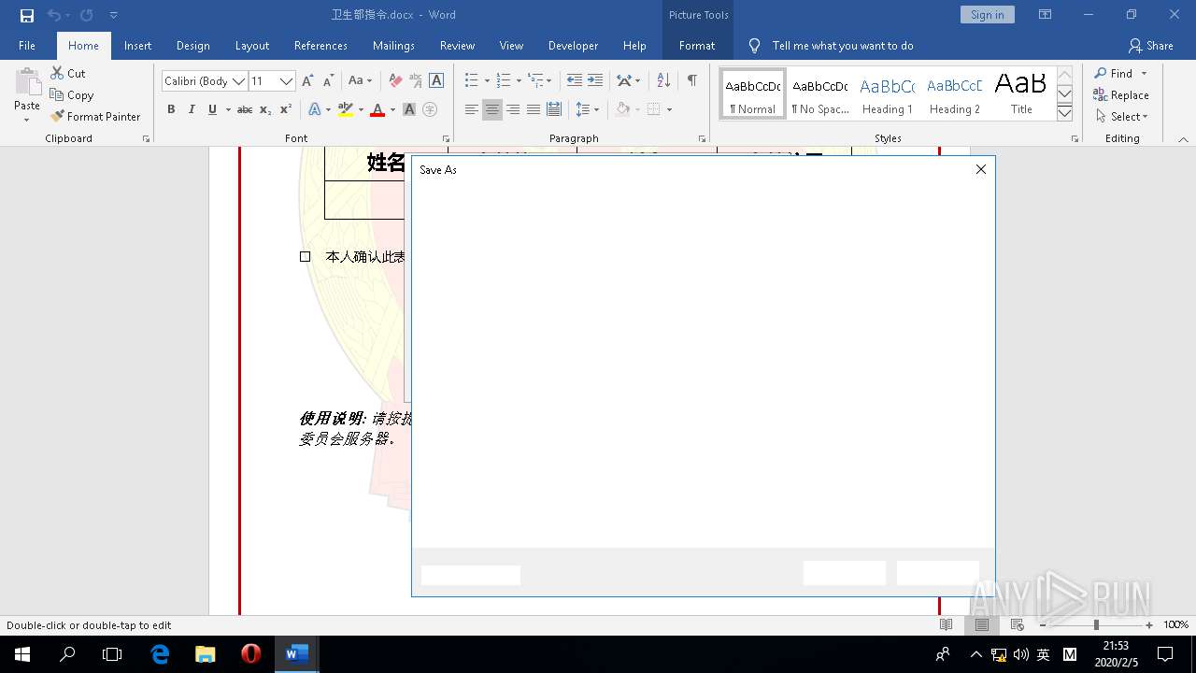Screen dimensions: 1196x673
Task: Open Find in Editing group
Action: point(1113,73)
